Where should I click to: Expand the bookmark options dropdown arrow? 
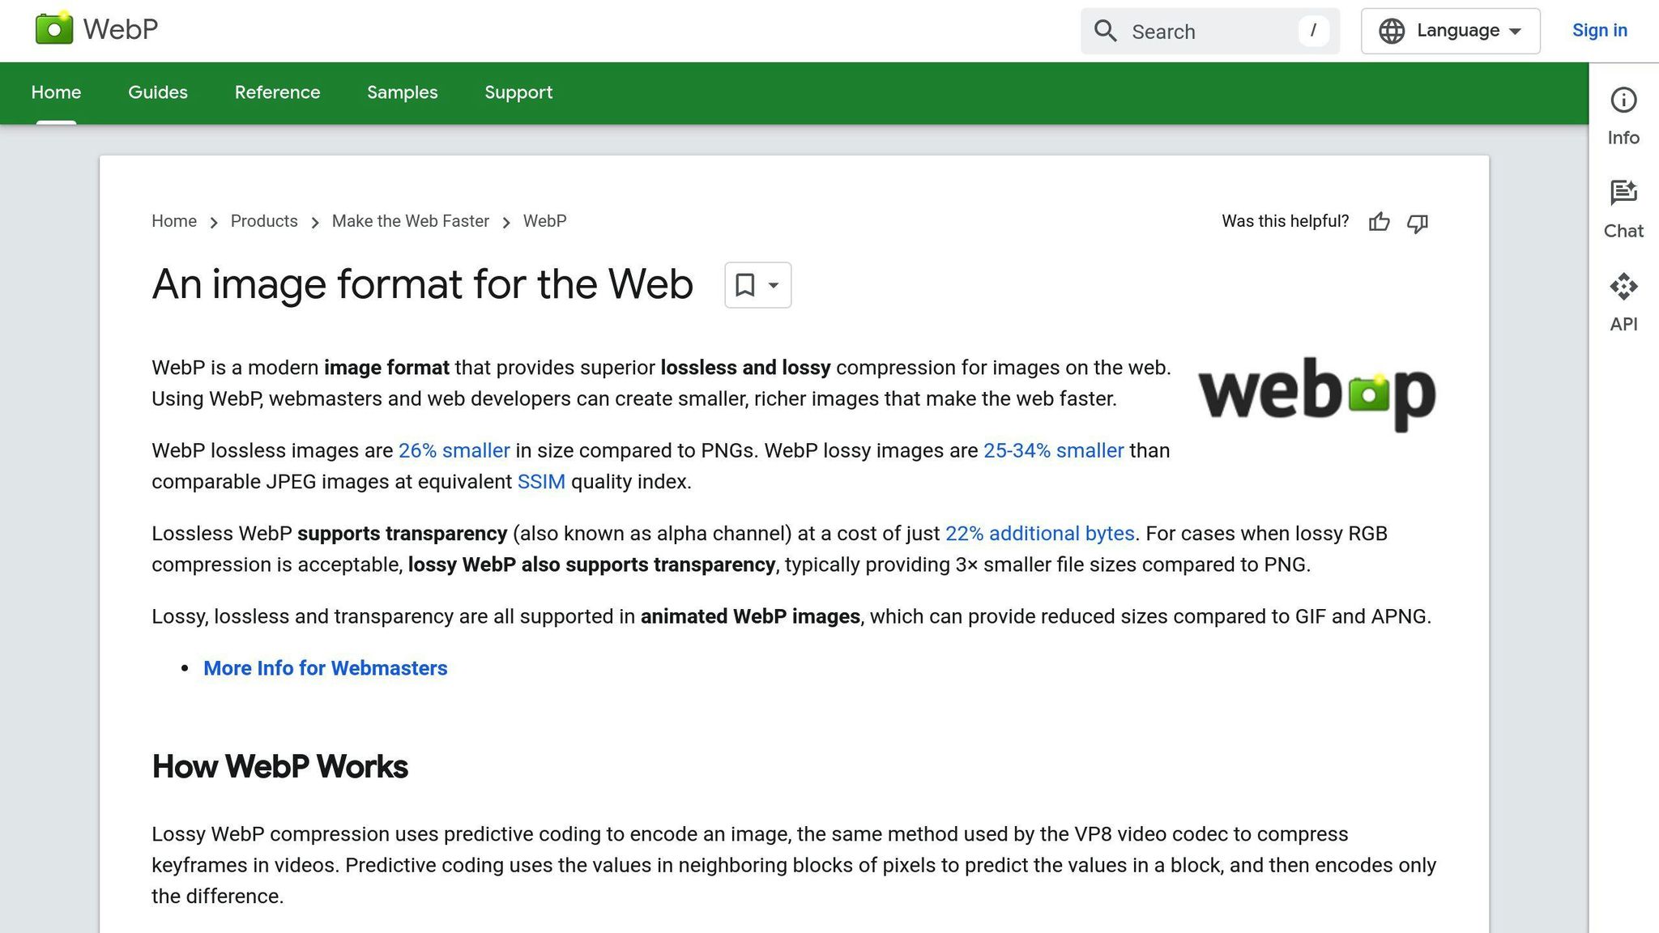(x=772, y=285)
